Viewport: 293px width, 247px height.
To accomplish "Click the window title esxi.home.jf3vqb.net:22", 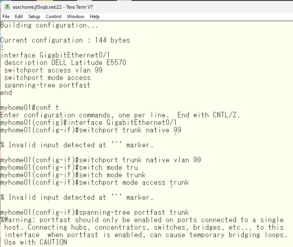I will (x=37, y=7).
